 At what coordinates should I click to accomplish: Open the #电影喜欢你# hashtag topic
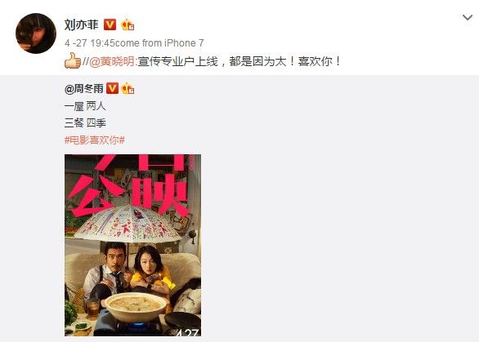pyautogui.click(x=94, y=140)
